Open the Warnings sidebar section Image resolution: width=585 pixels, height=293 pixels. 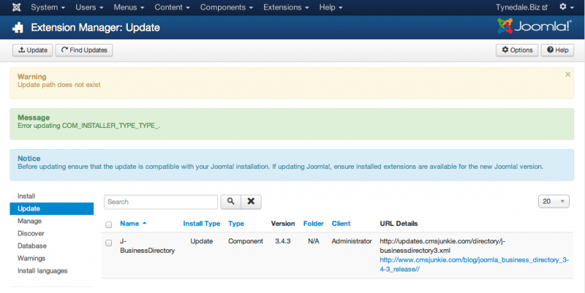31,259
